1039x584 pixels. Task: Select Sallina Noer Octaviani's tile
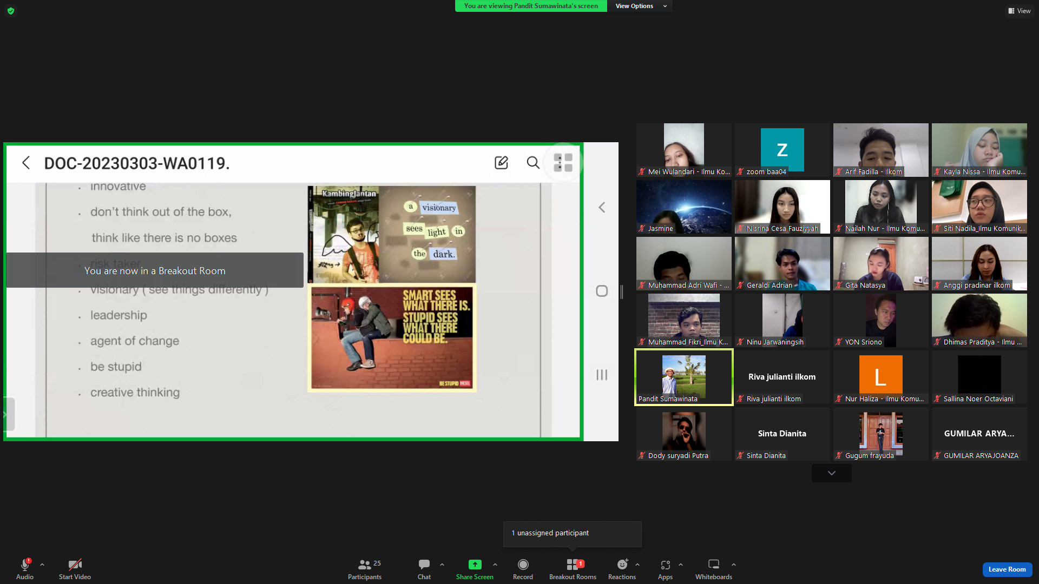(x=979, y=377)
